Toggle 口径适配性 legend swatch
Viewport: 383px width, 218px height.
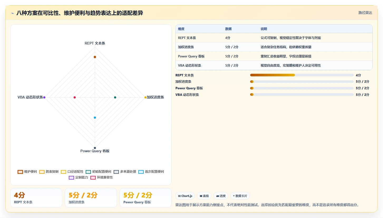click(x=64, y=172)
